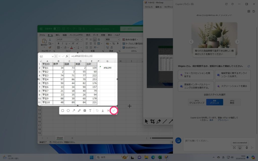Image resolution: width=258 pixels, height=161 pixels.
Task: Show next Copilot suggestion card
Action: click(x=237, y=42)
